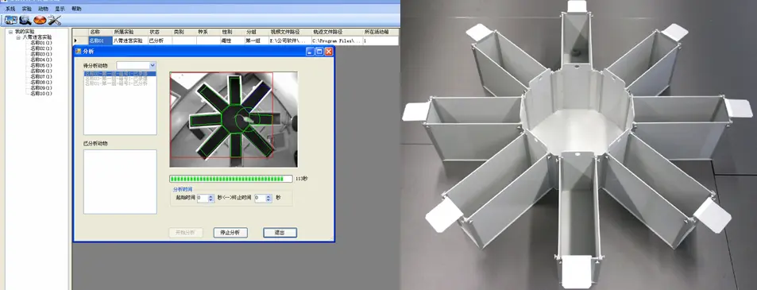This screenshot has height=290, width=757.
Task: Maximize the 分析 dialog window
Action: (x=319, y=51)
